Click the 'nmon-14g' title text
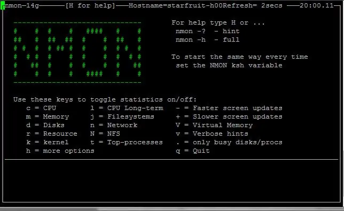The height and width of the screenshot is (211, 344). [22, 5]
